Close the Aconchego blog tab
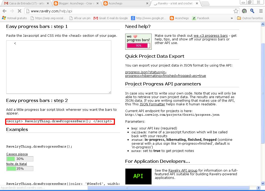 tap(147, 3)
